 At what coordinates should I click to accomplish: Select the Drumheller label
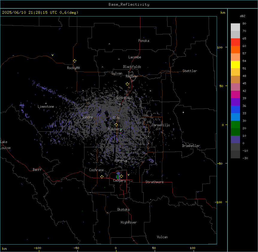coord(191,146)
